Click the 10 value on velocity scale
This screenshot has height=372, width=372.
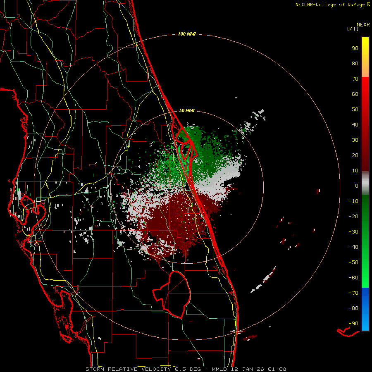coord(355,171)
